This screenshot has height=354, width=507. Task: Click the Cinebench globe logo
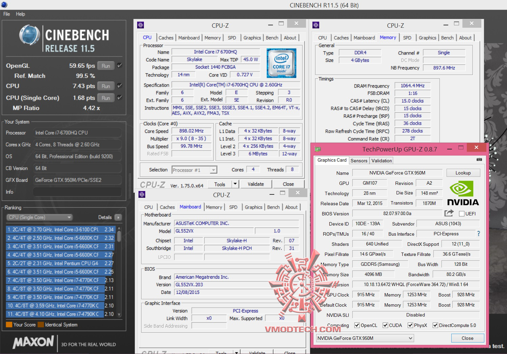[x=29, y=35]
